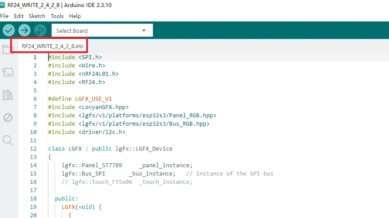The height and width of the screenshot is (218, 389).
Task: Click line number 11 in gutter
Action: tap(33, 141)
